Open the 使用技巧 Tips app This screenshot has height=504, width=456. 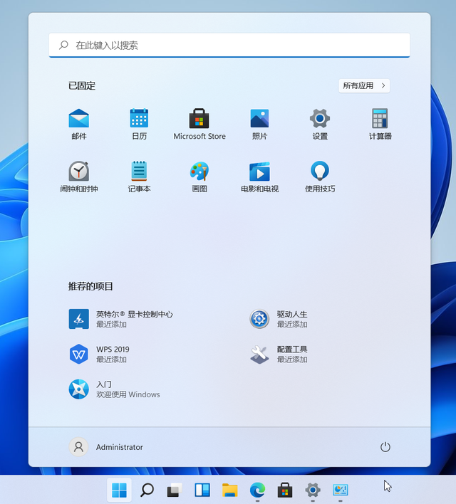point(319,177)
